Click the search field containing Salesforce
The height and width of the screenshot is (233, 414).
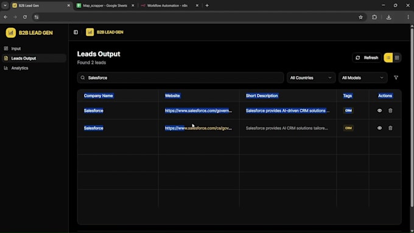pyautogui.click(x=180, y=78)
